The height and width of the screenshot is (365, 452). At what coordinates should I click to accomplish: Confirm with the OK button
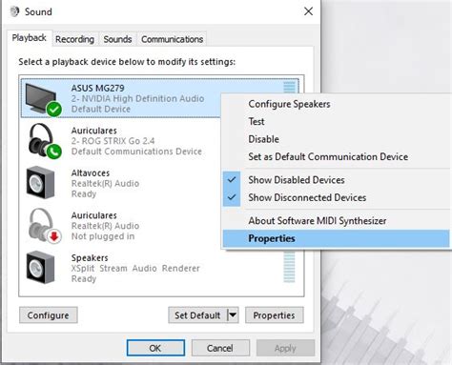[x=155, y=348]
